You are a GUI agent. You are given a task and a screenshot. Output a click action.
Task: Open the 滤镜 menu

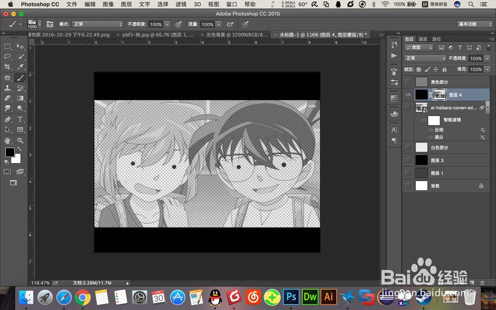(181, 4)
